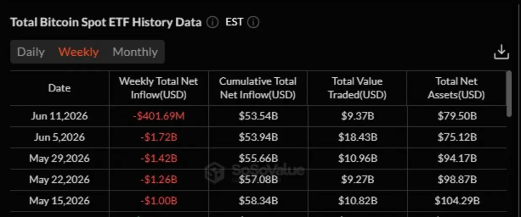The height and width of the screenshot is (217, 521).
Task: Click the -$401.69M weekly inflow value
Action: [x=159, y=116]
